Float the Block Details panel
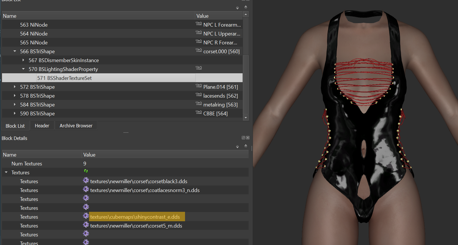The width and height of the screenshot is (458, 245). point(243,138)
